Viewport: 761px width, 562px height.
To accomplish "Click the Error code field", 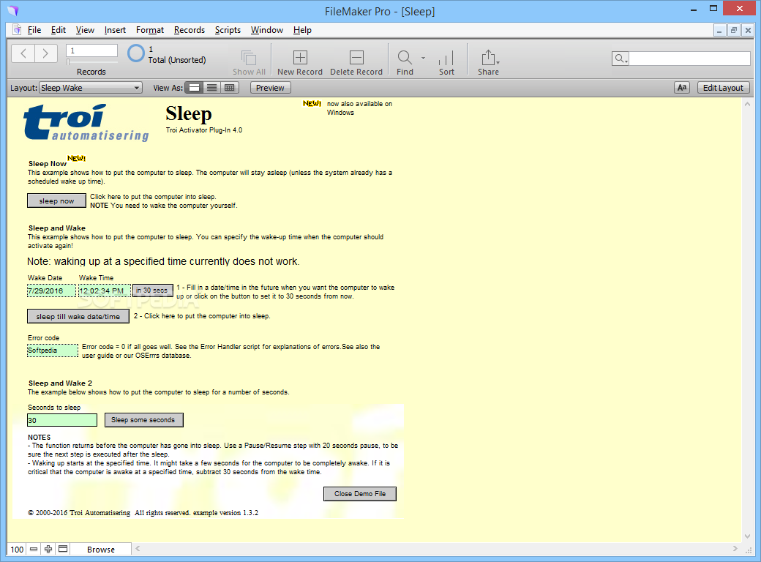I will coord(53,351).
